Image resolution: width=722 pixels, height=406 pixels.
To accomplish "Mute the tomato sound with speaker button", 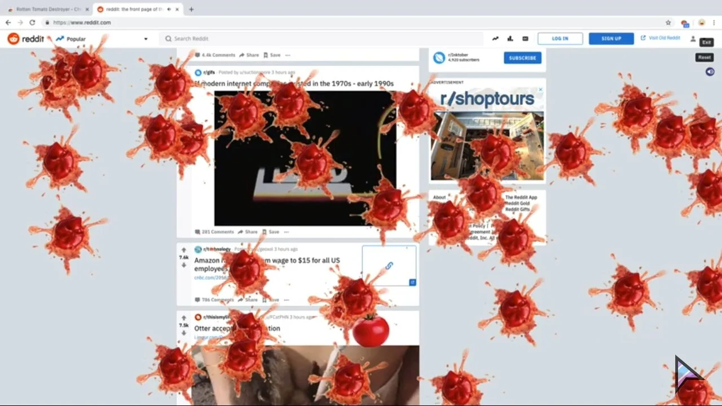I will 710,72.
